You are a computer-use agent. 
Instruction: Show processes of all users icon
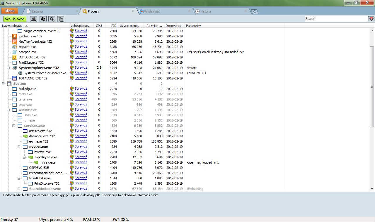pos(34,19)
